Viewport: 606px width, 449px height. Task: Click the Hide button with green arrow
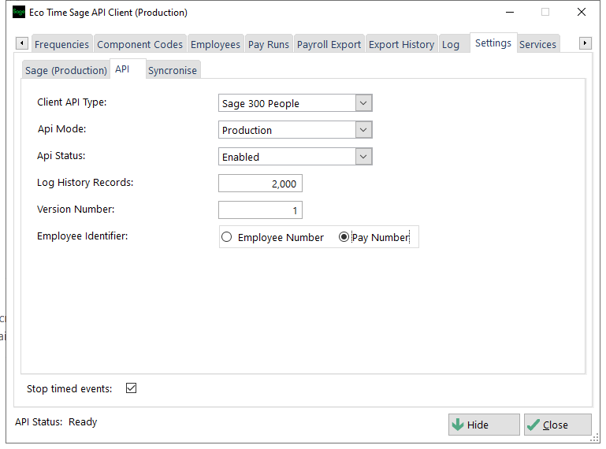(x=484, y=425)
